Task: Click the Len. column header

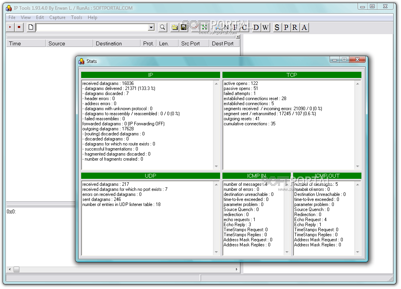Action: (167, 44)
